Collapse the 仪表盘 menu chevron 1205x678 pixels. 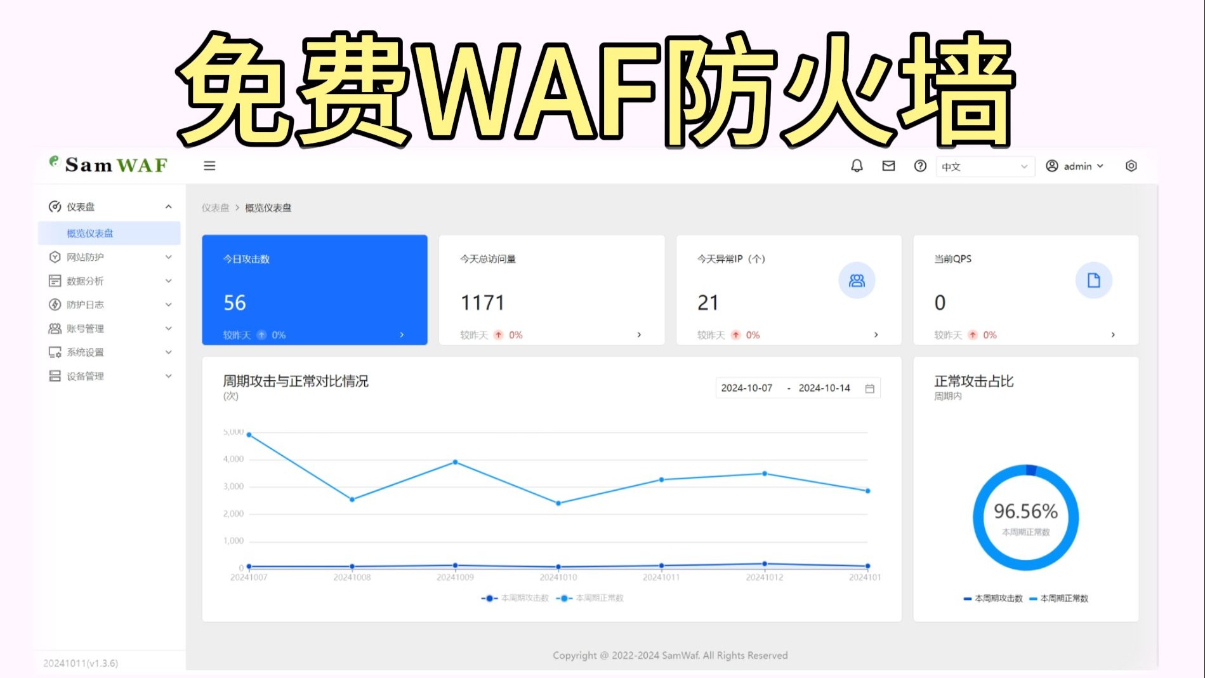(168, 207)
